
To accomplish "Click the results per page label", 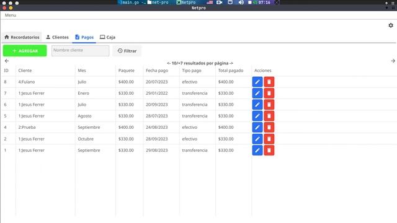I will (200, 63).
